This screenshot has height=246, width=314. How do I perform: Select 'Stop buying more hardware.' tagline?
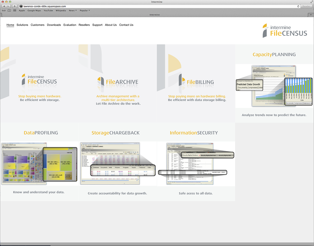pos(40,96)
